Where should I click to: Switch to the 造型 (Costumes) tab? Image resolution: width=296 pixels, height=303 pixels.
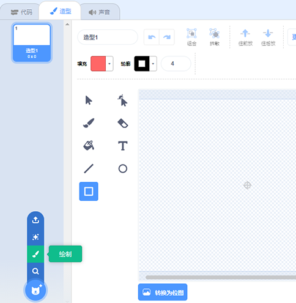point(61,11)
